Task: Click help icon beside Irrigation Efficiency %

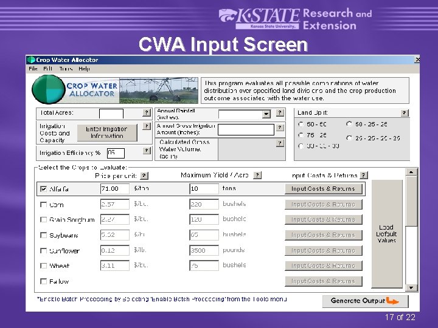Action: point(147,151)
